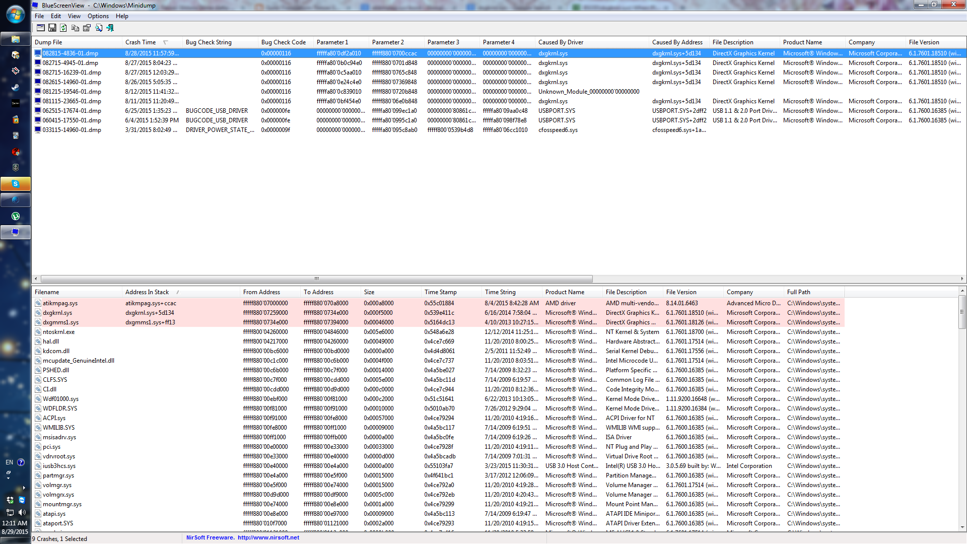Open the Help menu

[122, 16]
